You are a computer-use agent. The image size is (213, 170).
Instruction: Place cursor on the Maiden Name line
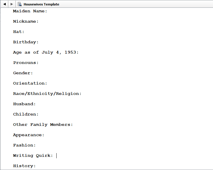tap(30, 11)
